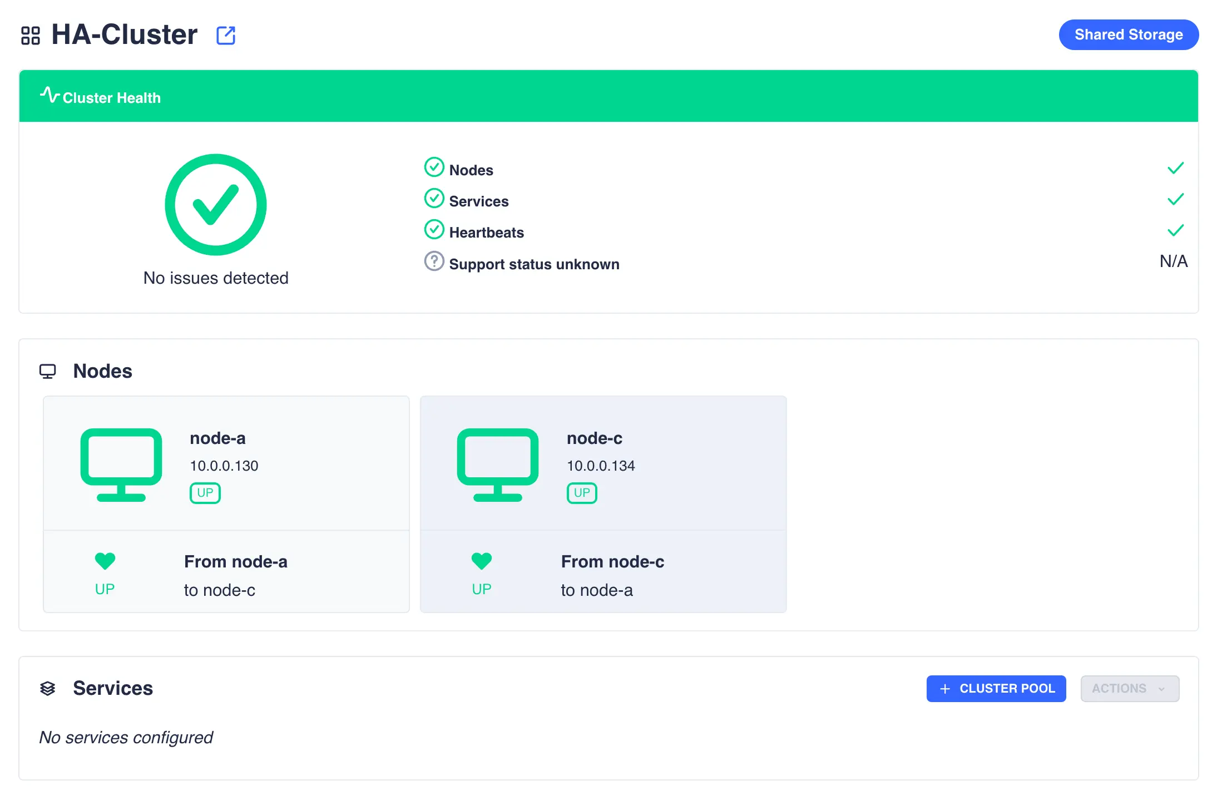Open the external link next to HA-Cluster
This screenshot has width=1217, height=800.
[x=226, y=35]
